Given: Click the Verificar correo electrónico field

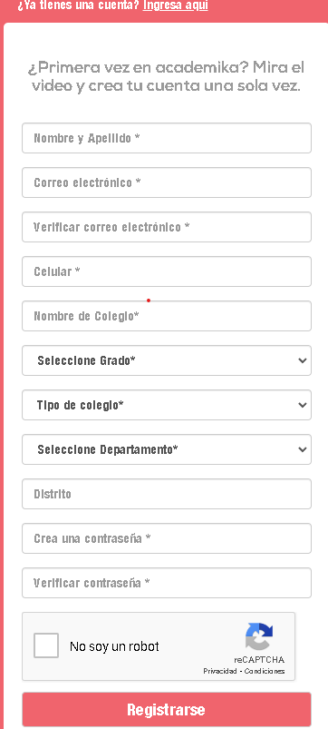Looking at the screenshot, I should [x=167, y=227].
